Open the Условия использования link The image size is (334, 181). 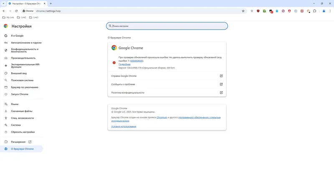(x=124, y=126)
